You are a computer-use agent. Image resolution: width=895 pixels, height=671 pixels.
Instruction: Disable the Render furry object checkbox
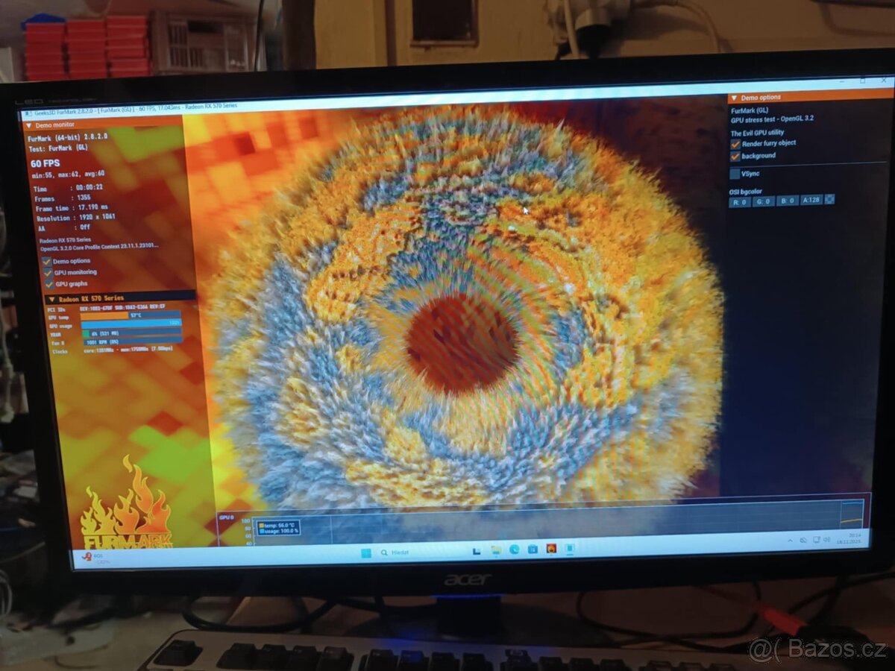735,143
